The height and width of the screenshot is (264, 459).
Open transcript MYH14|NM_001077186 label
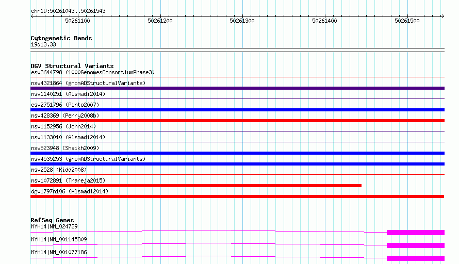click(59, 252)
